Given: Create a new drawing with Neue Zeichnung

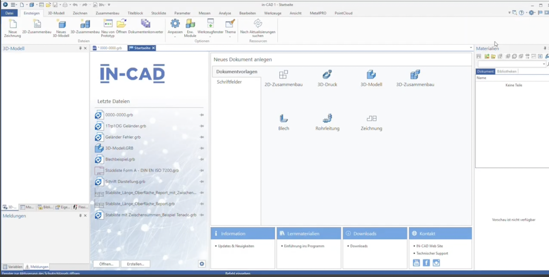Looking at the screenshot, I should [x=12, y=27].
